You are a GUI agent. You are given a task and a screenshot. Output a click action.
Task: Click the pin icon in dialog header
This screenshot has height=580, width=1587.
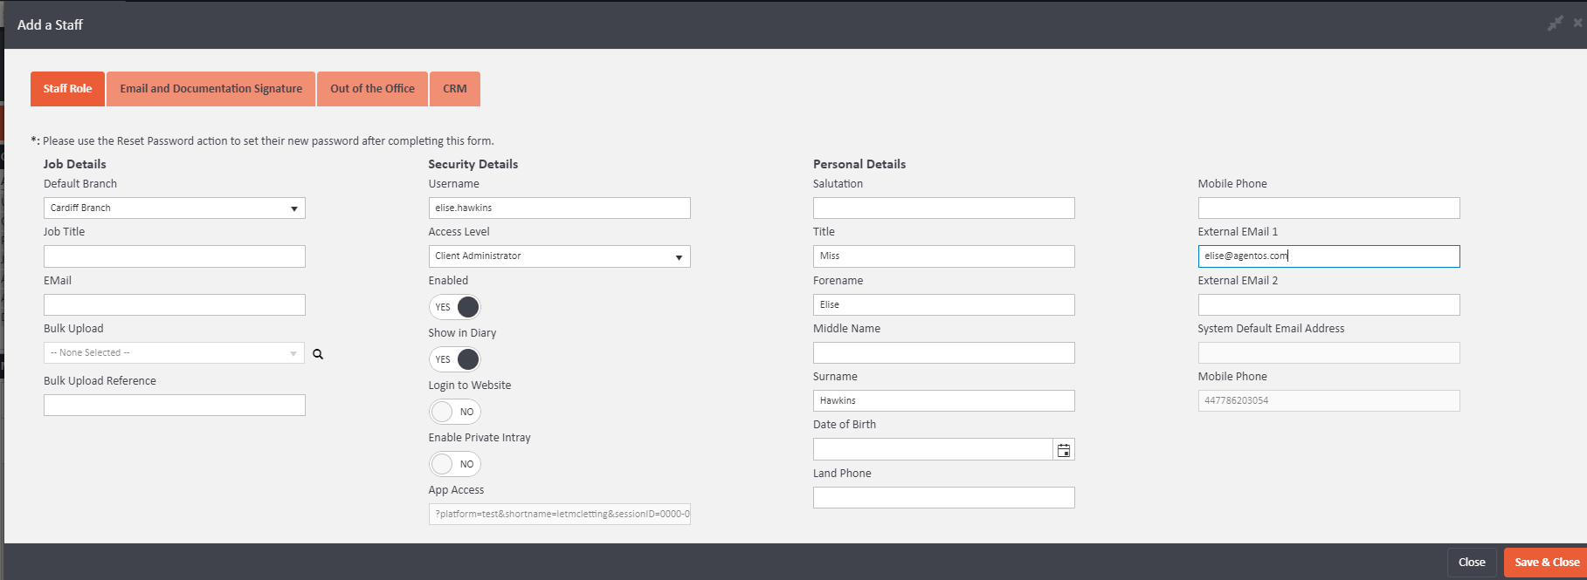point(1555,24)
